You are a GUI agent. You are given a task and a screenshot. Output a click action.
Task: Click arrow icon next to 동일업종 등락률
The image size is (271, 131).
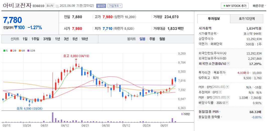[x=221, y=117]
